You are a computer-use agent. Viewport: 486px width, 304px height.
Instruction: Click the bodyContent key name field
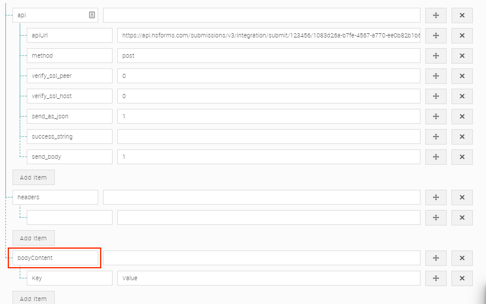click(55, 258)
